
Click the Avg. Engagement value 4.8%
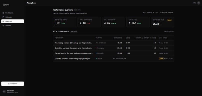click(x=107, y=24)
